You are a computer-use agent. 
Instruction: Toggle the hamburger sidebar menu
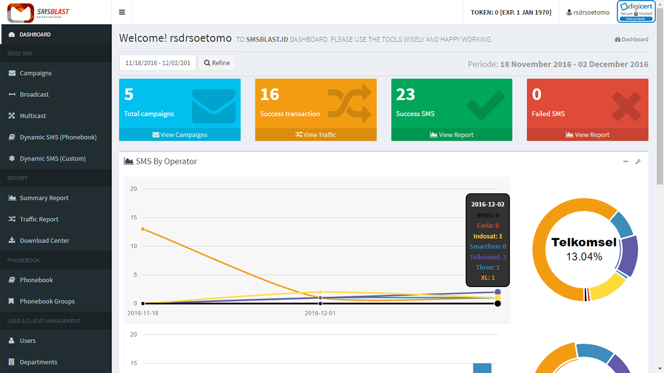point(122,12)
